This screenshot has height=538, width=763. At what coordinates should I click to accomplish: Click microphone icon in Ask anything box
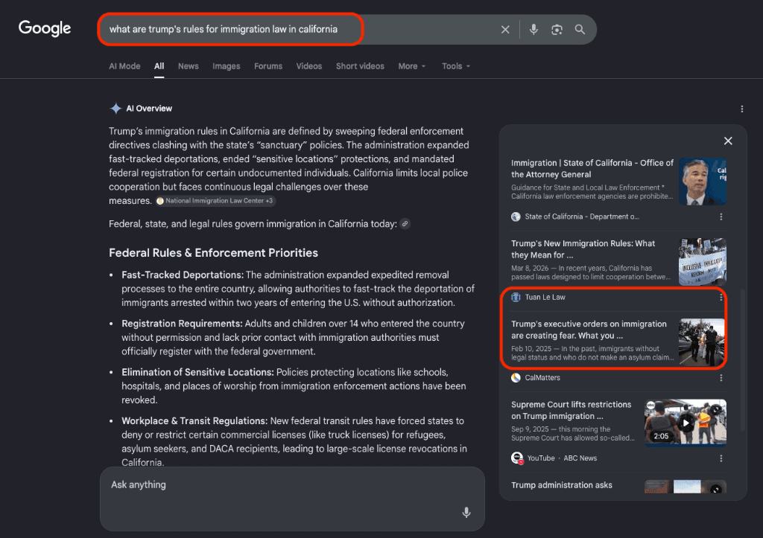[x=466, y=512]
